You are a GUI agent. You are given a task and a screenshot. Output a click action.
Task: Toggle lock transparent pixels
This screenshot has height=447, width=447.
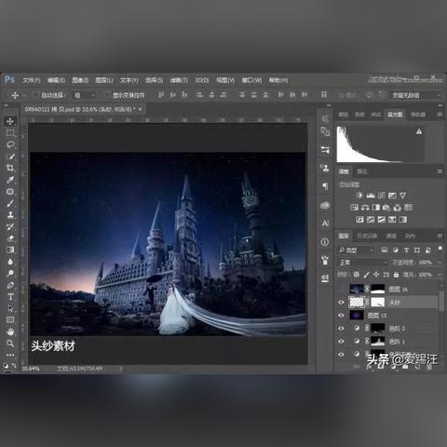[x=357, y=275]
